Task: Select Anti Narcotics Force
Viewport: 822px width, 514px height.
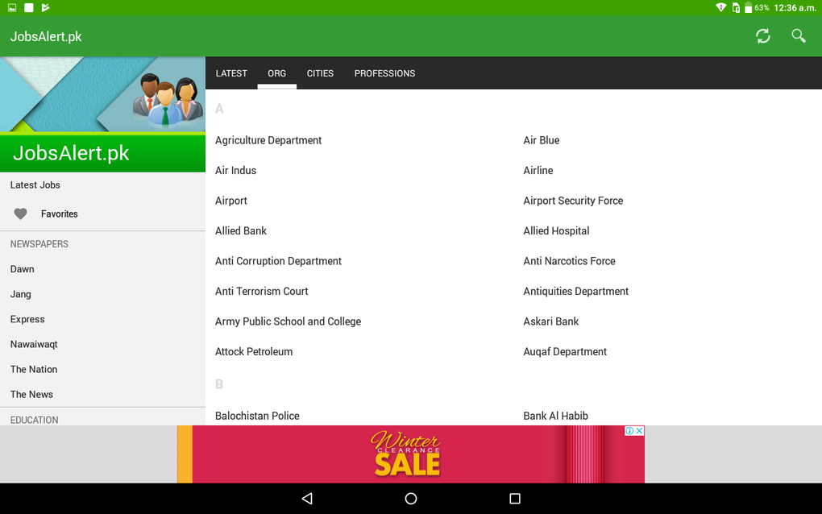Action: (569, 261)
